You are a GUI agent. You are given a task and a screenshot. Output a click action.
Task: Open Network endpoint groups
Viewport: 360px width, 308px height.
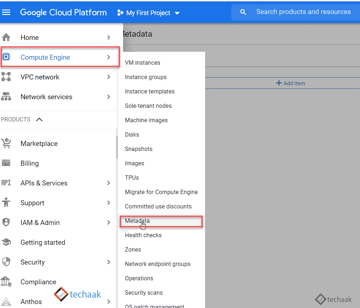coord(158,264)
